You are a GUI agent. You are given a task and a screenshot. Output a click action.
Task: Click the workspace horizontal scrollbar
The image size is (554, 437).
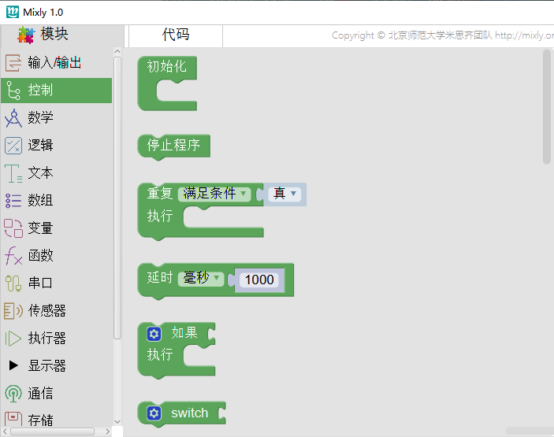pos(530,431)
